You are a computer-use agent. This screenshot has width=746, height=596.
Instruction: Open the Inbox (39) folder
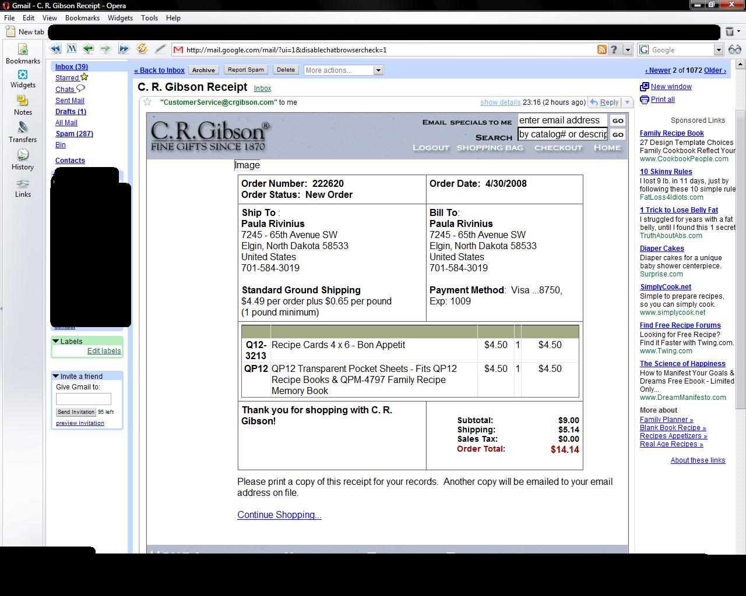(x=72, y=67)
